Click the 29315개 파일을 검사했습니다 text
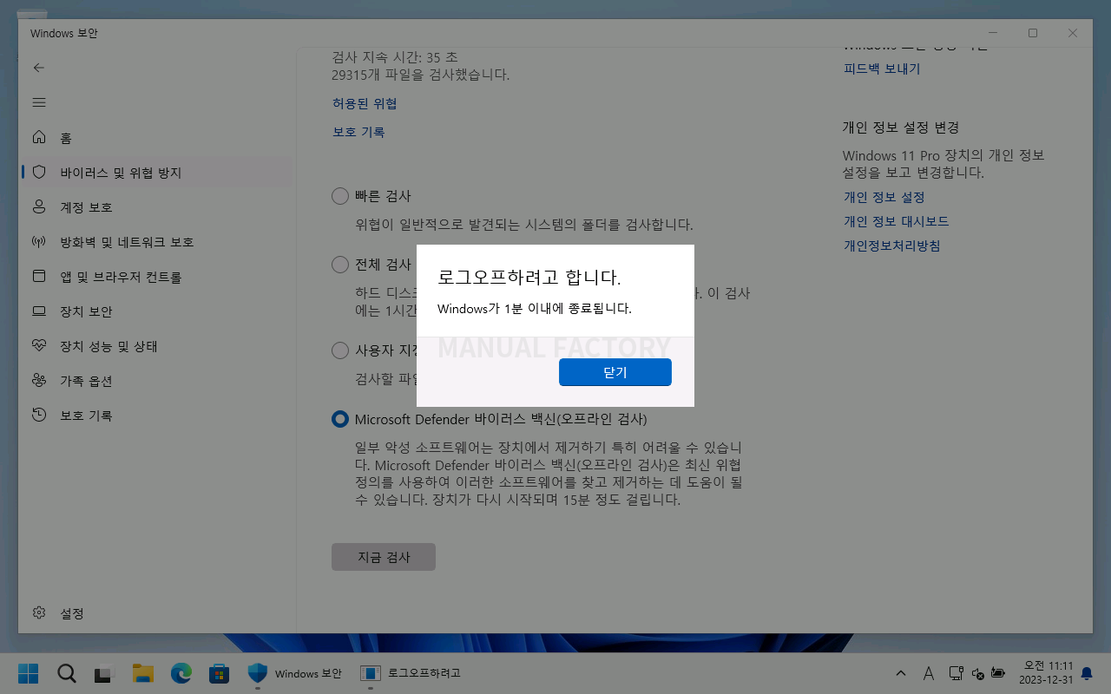 coord(421,75)
